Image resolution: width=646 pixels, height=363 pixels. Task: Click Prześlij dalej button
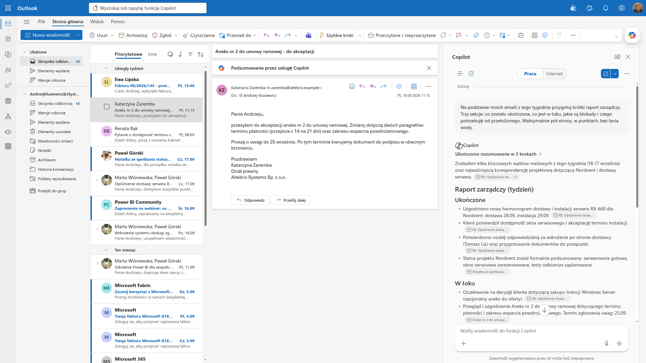coord(290,200)
